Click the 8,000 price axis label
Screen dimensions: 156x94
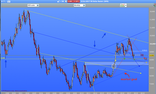pyautogui.click(x=152, y=76)
